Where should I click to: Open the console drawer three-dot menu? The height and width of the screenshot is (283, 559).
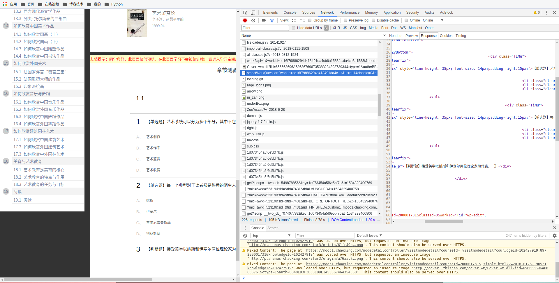coord(245,228)
